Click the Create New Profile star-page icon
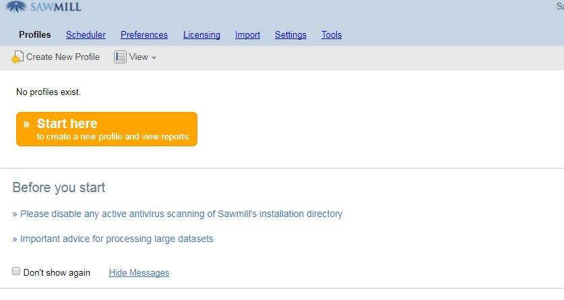Viewport: 564px width, 300px height. tap(17, 57)
